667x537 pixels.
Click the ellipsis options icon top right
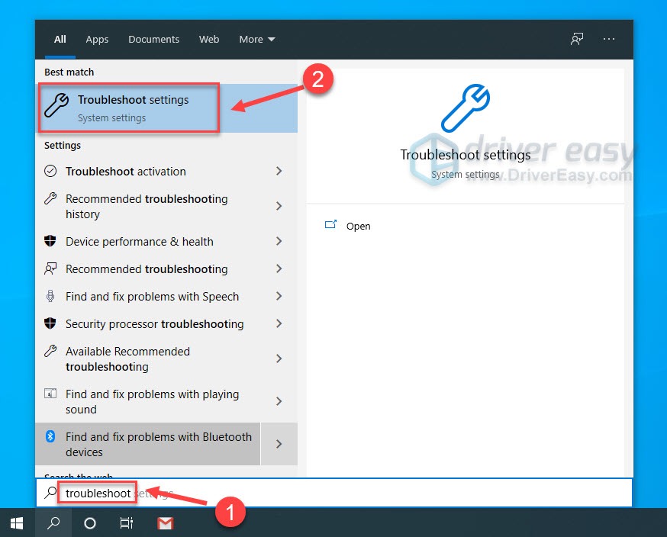coord(609,38)
